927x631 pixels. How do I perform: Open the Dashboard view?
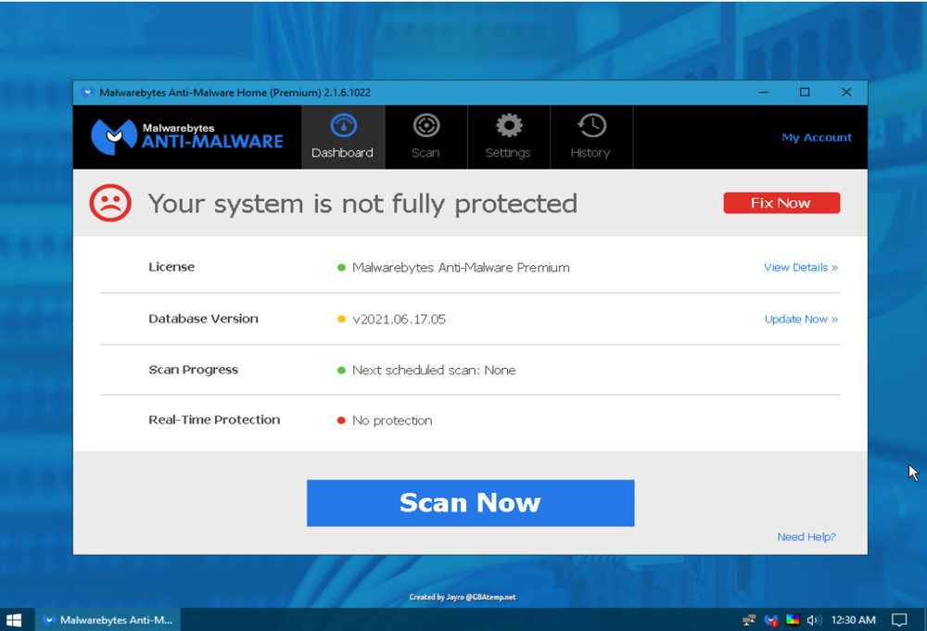[342, 136]
